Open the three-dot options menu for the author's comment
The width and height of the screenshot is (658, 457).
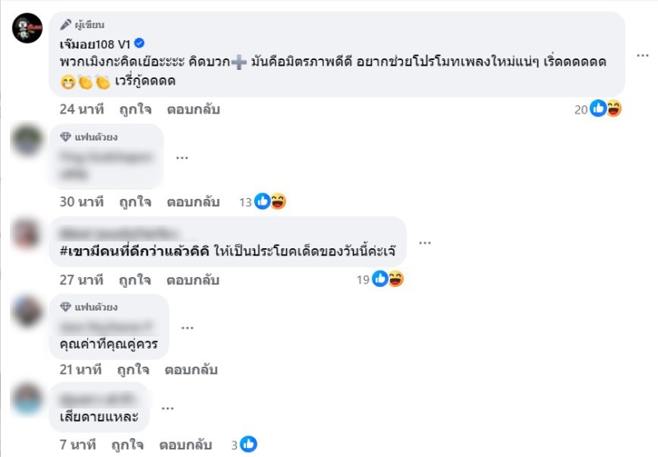point(643,54)
